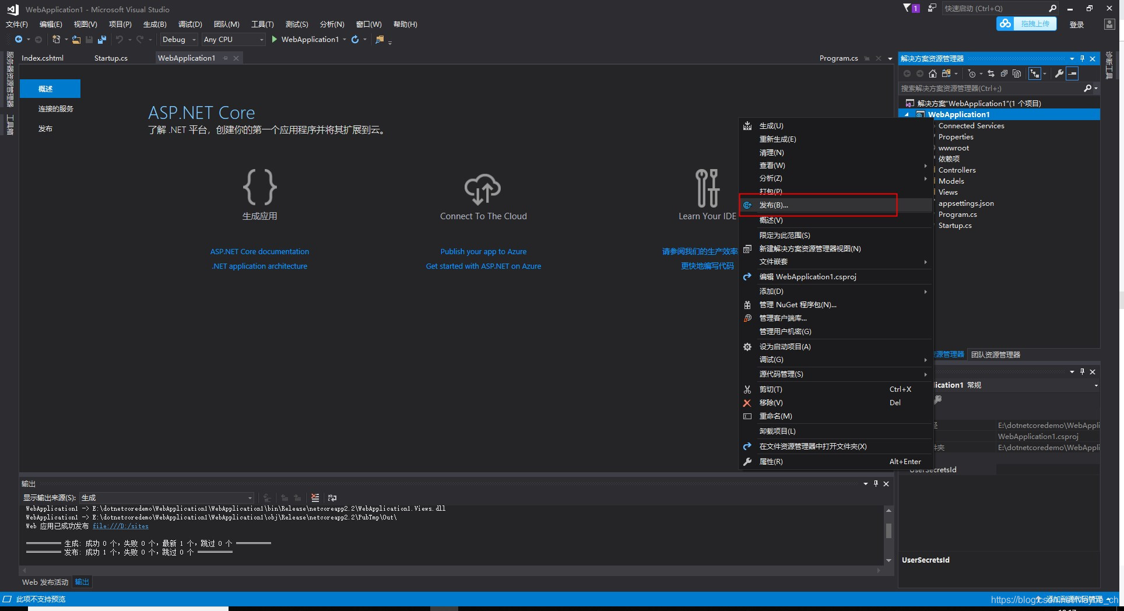Select appsettings.json in Solution Explorer
The height and width of the screenshot is (611, 1124).
point(966,203)
